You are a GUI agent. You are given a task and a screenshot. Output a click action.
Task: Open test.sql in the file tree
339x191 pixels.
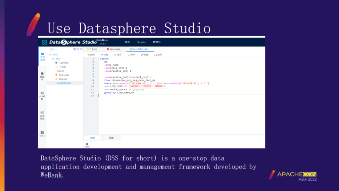pyautogui.click(x=61, y=79)
